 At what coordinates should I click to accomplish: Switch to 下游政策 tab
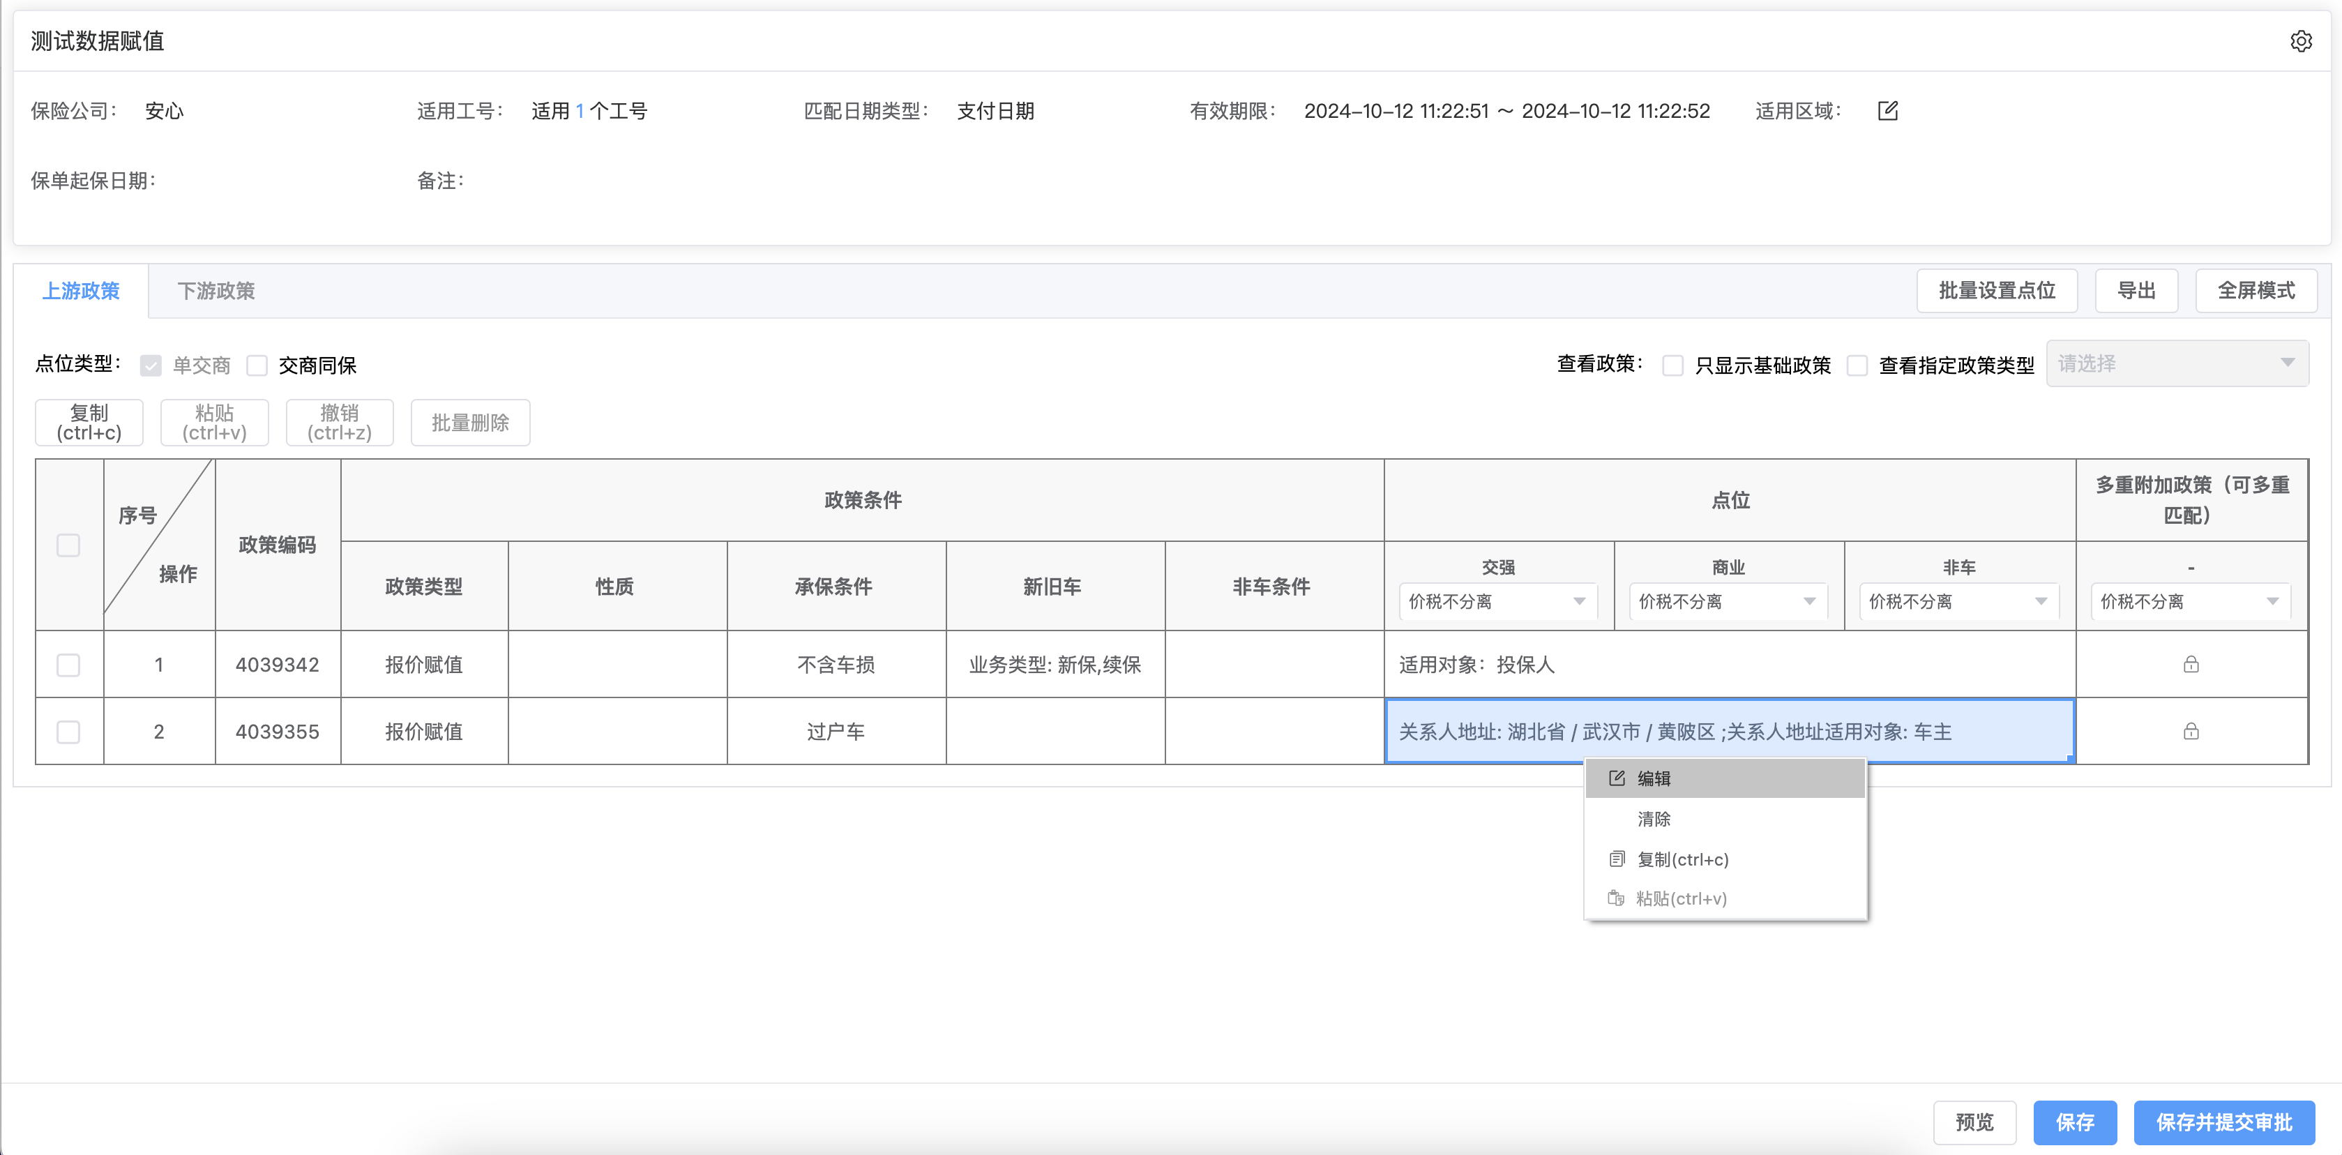[x=216, y=291]
